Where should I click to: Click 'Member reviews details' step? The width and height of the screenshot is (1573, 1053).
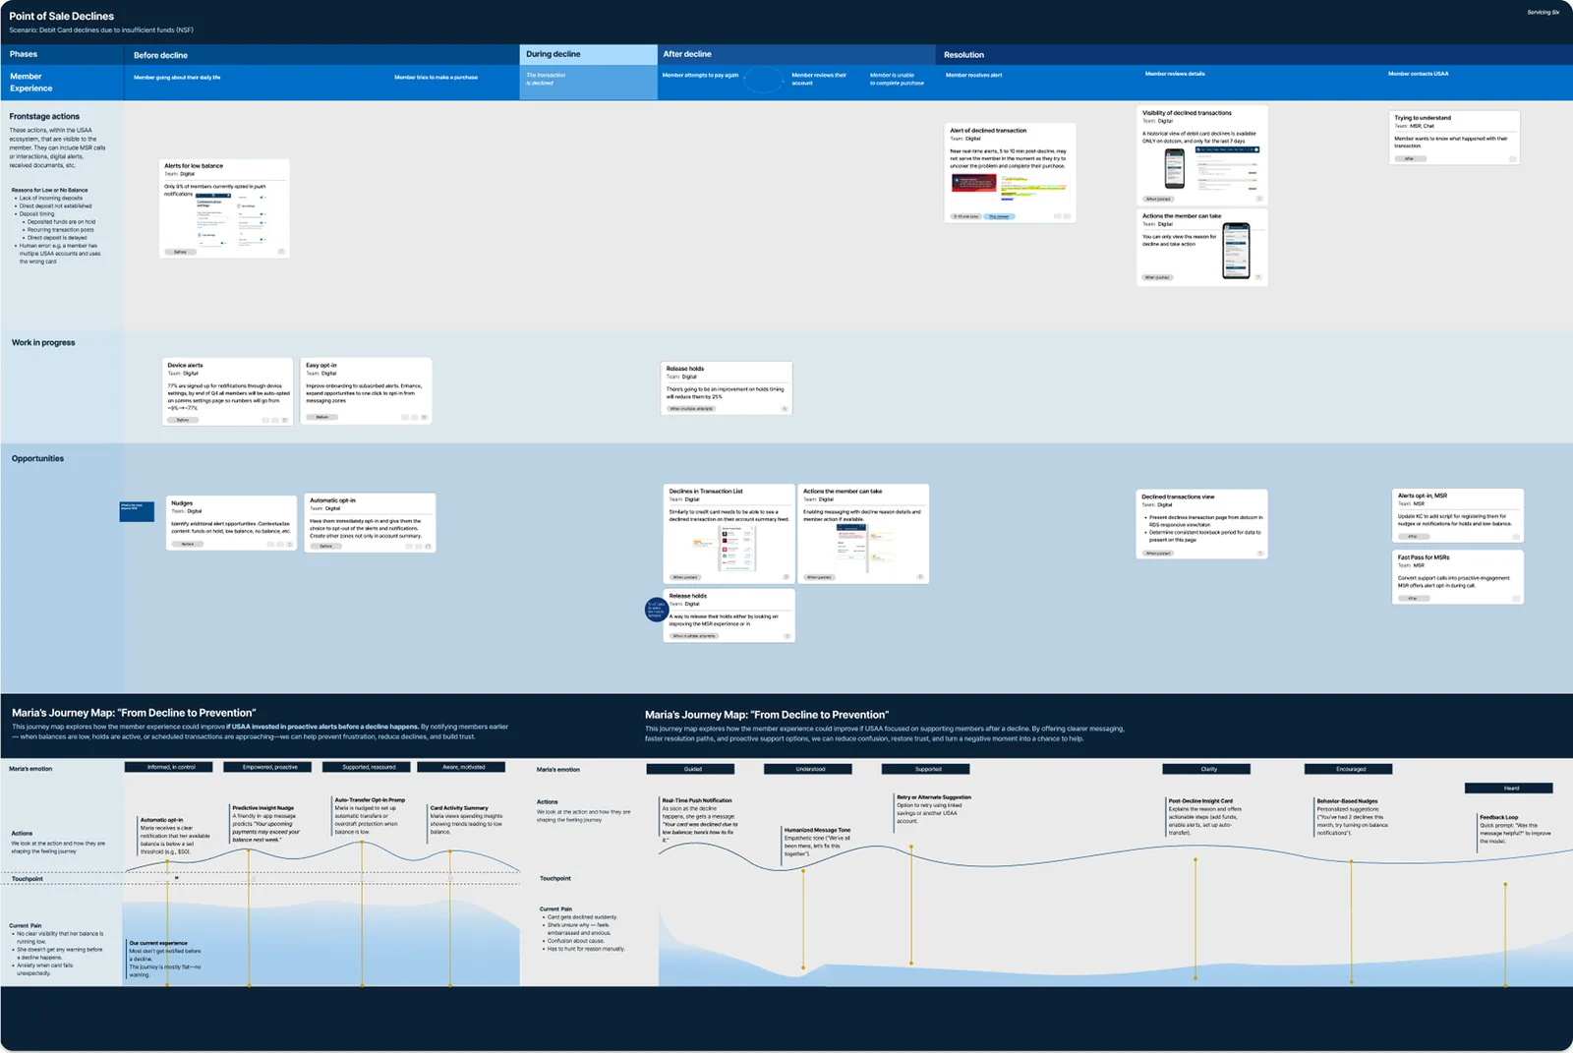click(x=1175, y=74)
